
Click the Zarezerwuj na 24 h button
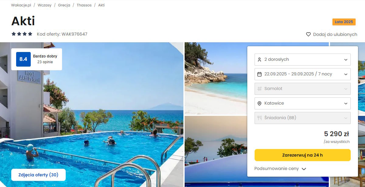click(303, 155)
